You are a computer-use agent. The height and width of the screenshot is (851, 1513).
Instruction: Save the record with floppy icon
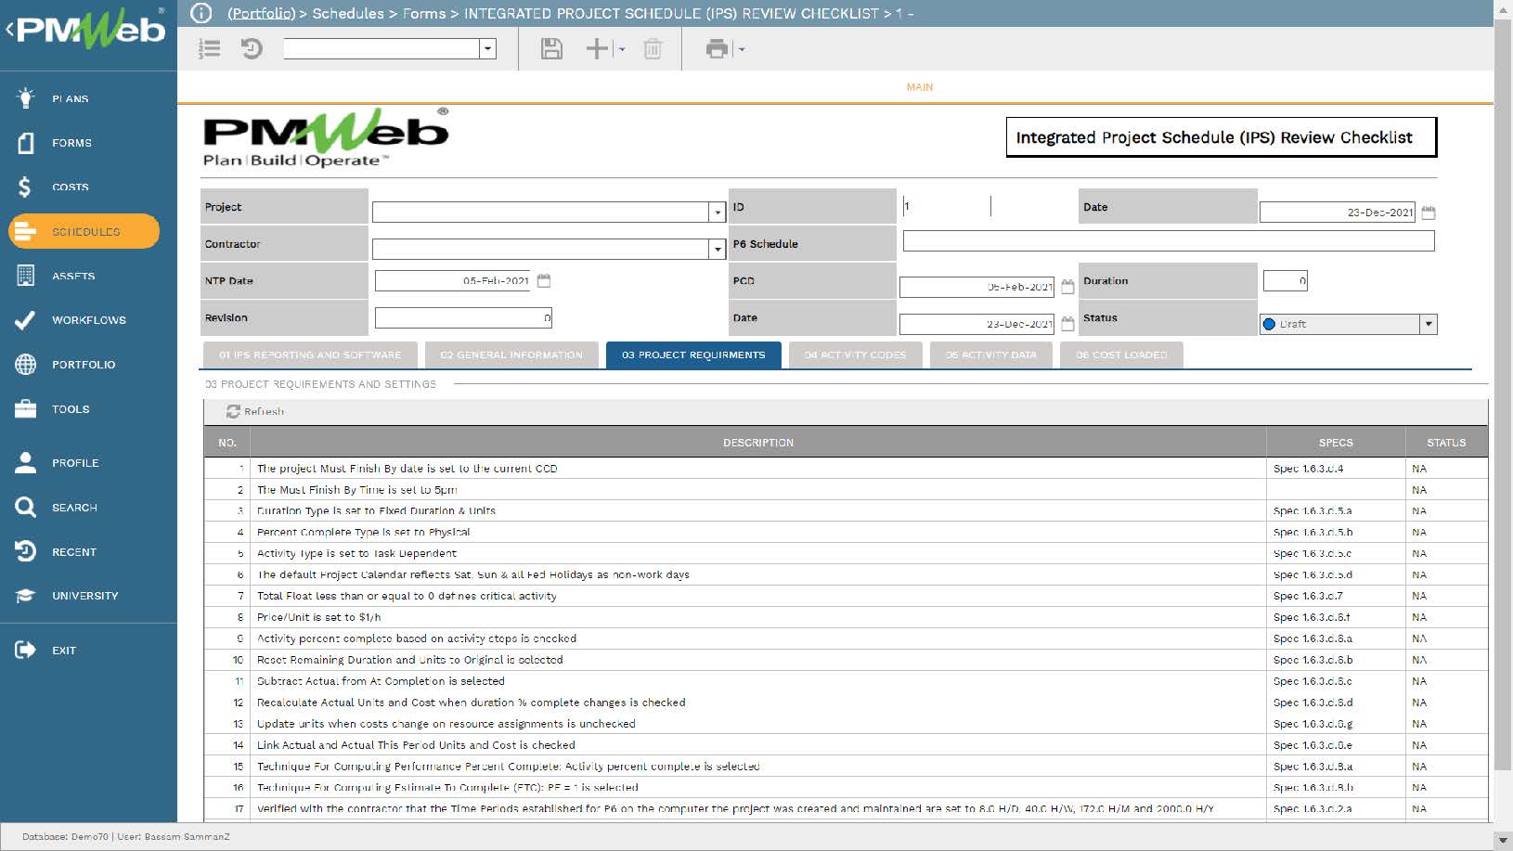[551, 48]
